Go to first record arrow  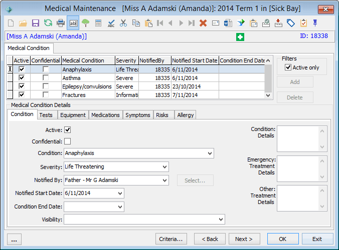(x=160, y=23)
